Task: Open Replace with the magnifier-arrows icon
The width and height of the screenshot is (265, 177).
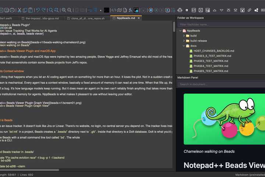Action: 56,10
